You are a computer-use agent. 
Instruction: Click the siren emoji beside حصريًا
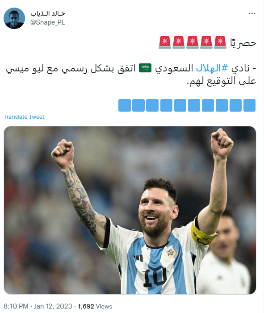tap(220, 42)
